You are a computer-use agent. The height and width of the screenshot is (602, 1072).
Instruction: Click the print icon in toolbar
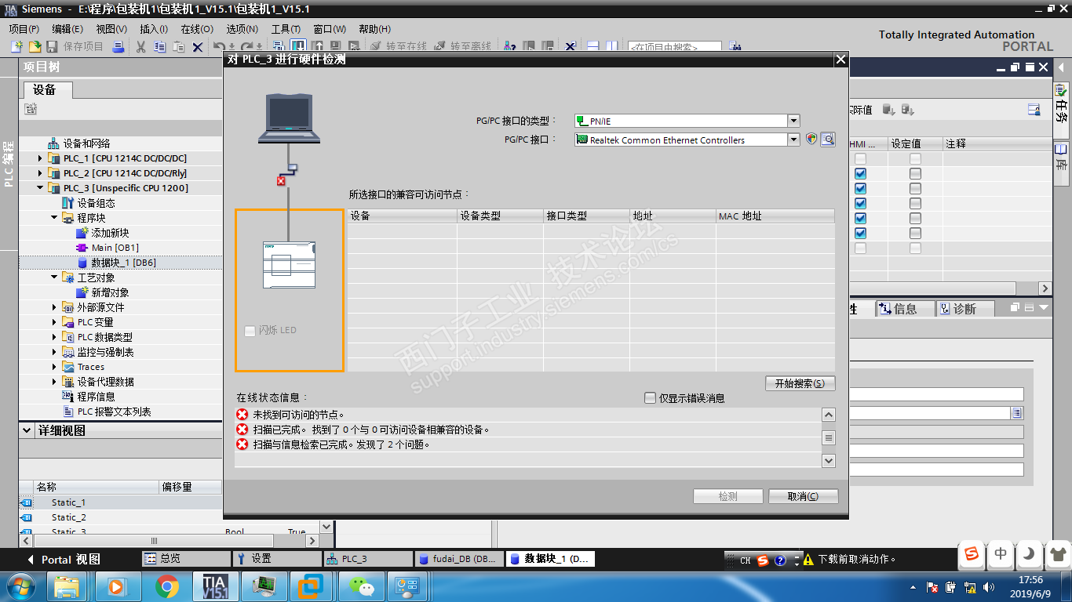(x=118, y=47)
